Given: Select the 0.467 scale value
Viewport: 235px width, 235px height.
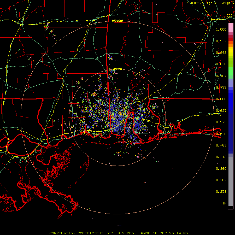Looking at the screenshot, I should (x=221, y=145).
